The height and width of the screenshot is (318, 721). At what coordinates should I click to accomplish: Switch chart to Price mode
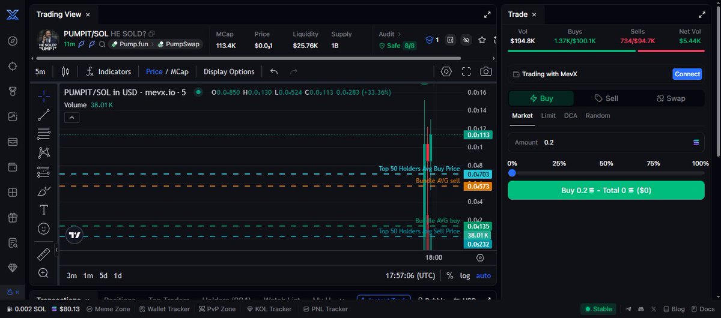(x=154, y=71)
